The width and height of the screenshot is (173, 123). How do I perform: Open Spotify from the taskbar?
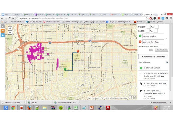click(61, 108)
